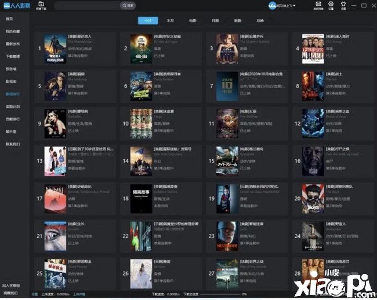The height and width of the screenshot is (300, 377).
Task: Open the theme shirt icon
Action: tap(343, 4)
